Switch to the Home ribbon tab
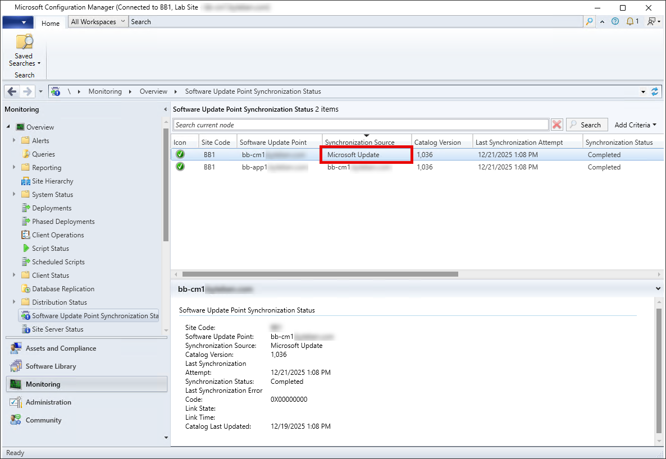 [x=51, y=23]
